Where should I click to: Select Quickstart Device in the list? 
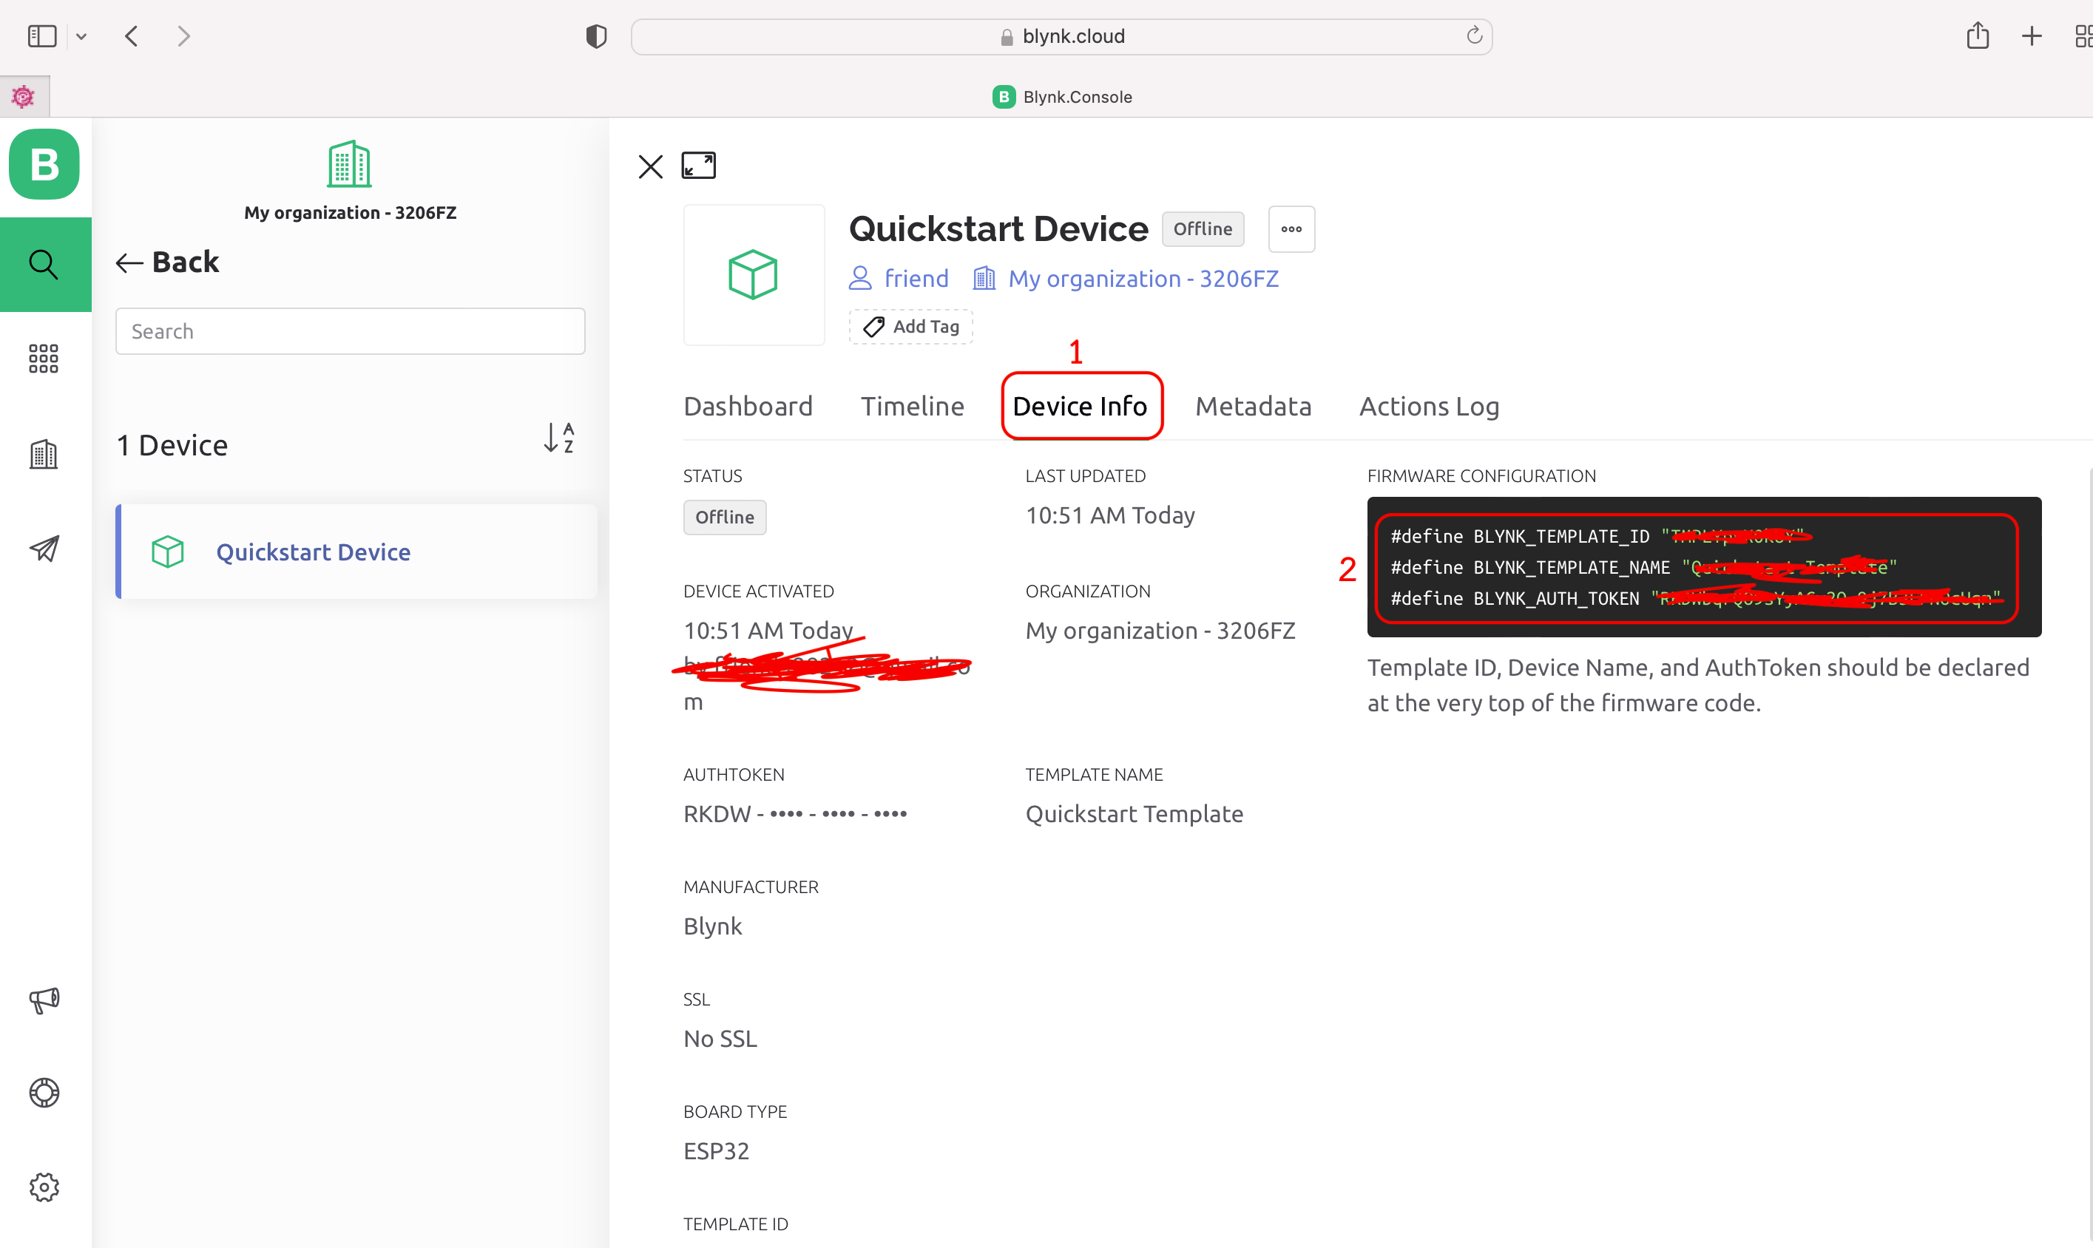click(356, 552)
